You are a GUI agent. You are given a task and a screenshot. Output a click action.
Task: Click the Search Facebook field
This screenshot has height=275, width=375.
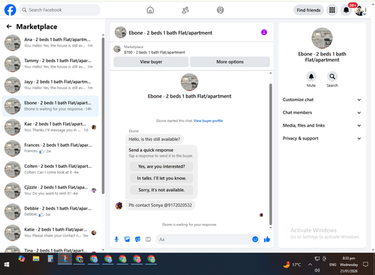(x=59, y=10)
